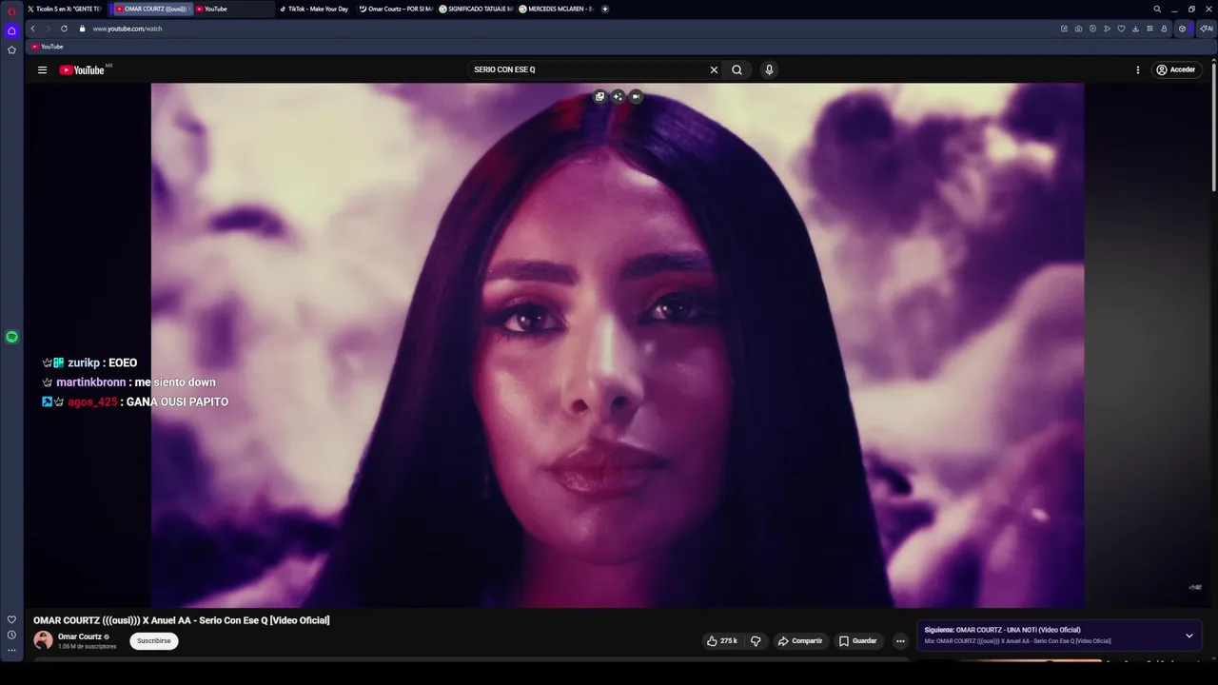Sign in with the Acceder button

click(x=1175, y=69)
